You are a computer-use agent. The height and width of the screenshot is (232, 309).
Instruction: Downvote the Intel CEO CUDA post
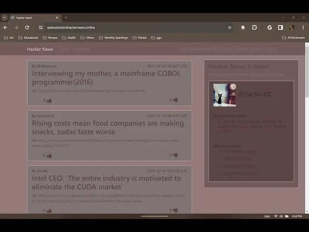pos(175,210)
